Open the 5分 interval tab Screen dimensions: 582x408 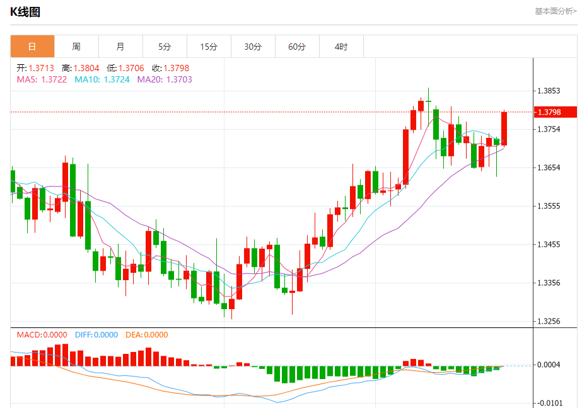pos(165,47)
